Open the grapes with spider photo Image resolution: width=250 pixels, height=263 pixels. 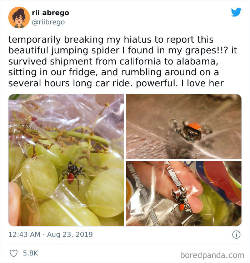click(66, 160)
